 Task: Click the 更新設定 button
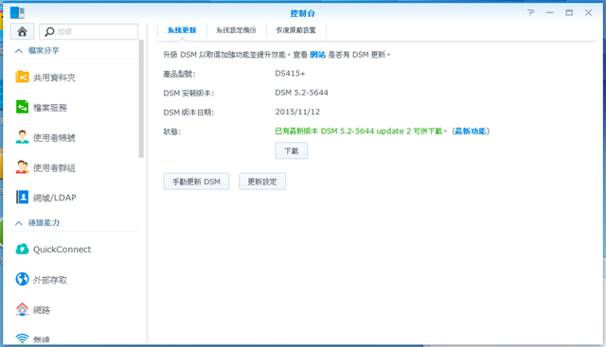tap(262, 182)
